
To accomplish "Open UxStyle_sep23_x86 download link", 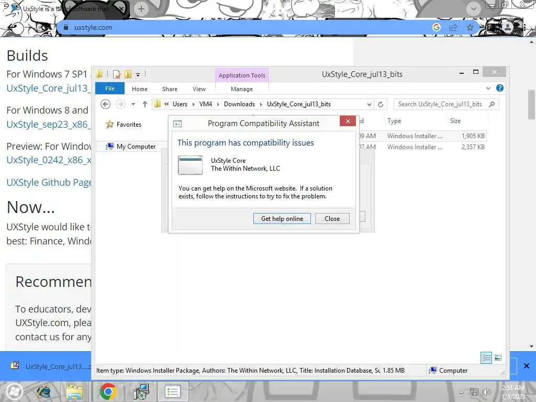I will 49,125.
